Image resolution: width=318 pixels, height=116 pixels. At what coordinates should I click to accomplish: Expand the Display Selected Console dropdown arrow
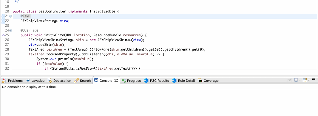pos(300,80)
